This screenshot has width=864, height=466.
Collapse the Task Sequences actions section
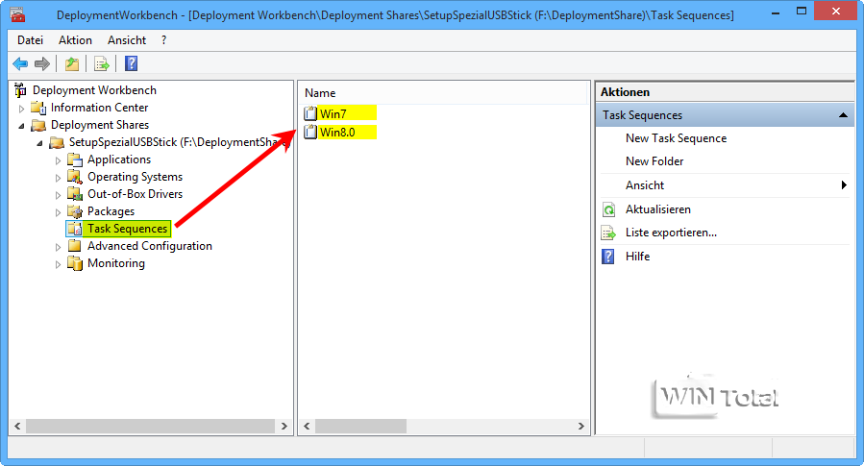(x=843, y=115)
